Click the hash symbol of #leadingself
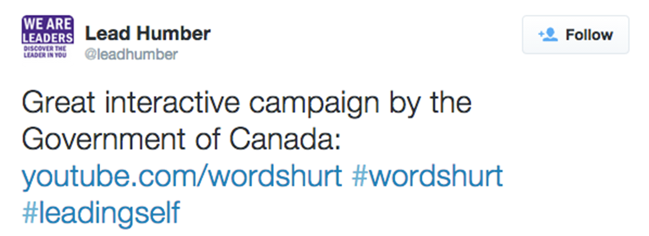Image resolution: width=649 pixels, height=236 pixels. tap(29, 212)
